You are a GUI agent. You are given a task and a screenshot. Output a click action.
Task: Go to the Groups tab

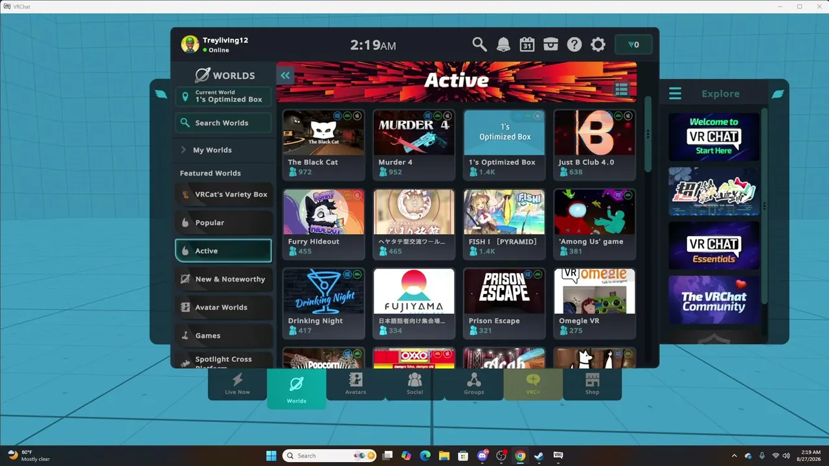[x=474, y=384]
